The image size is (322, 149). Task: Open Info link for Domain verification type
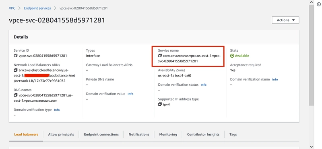[x=57, y=110]
